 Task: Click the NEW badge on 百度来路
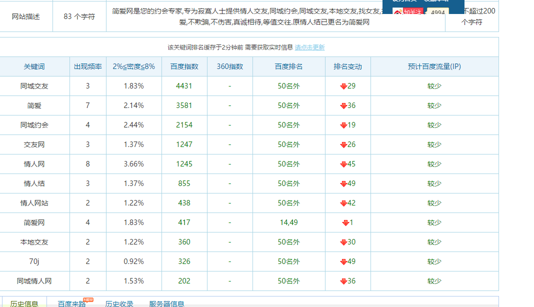pos(88,299)
